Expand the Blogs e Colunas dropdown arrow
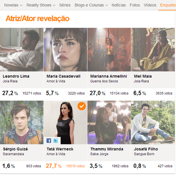Image resolution: width=176 pixels, height=176 pixels. 107,5
